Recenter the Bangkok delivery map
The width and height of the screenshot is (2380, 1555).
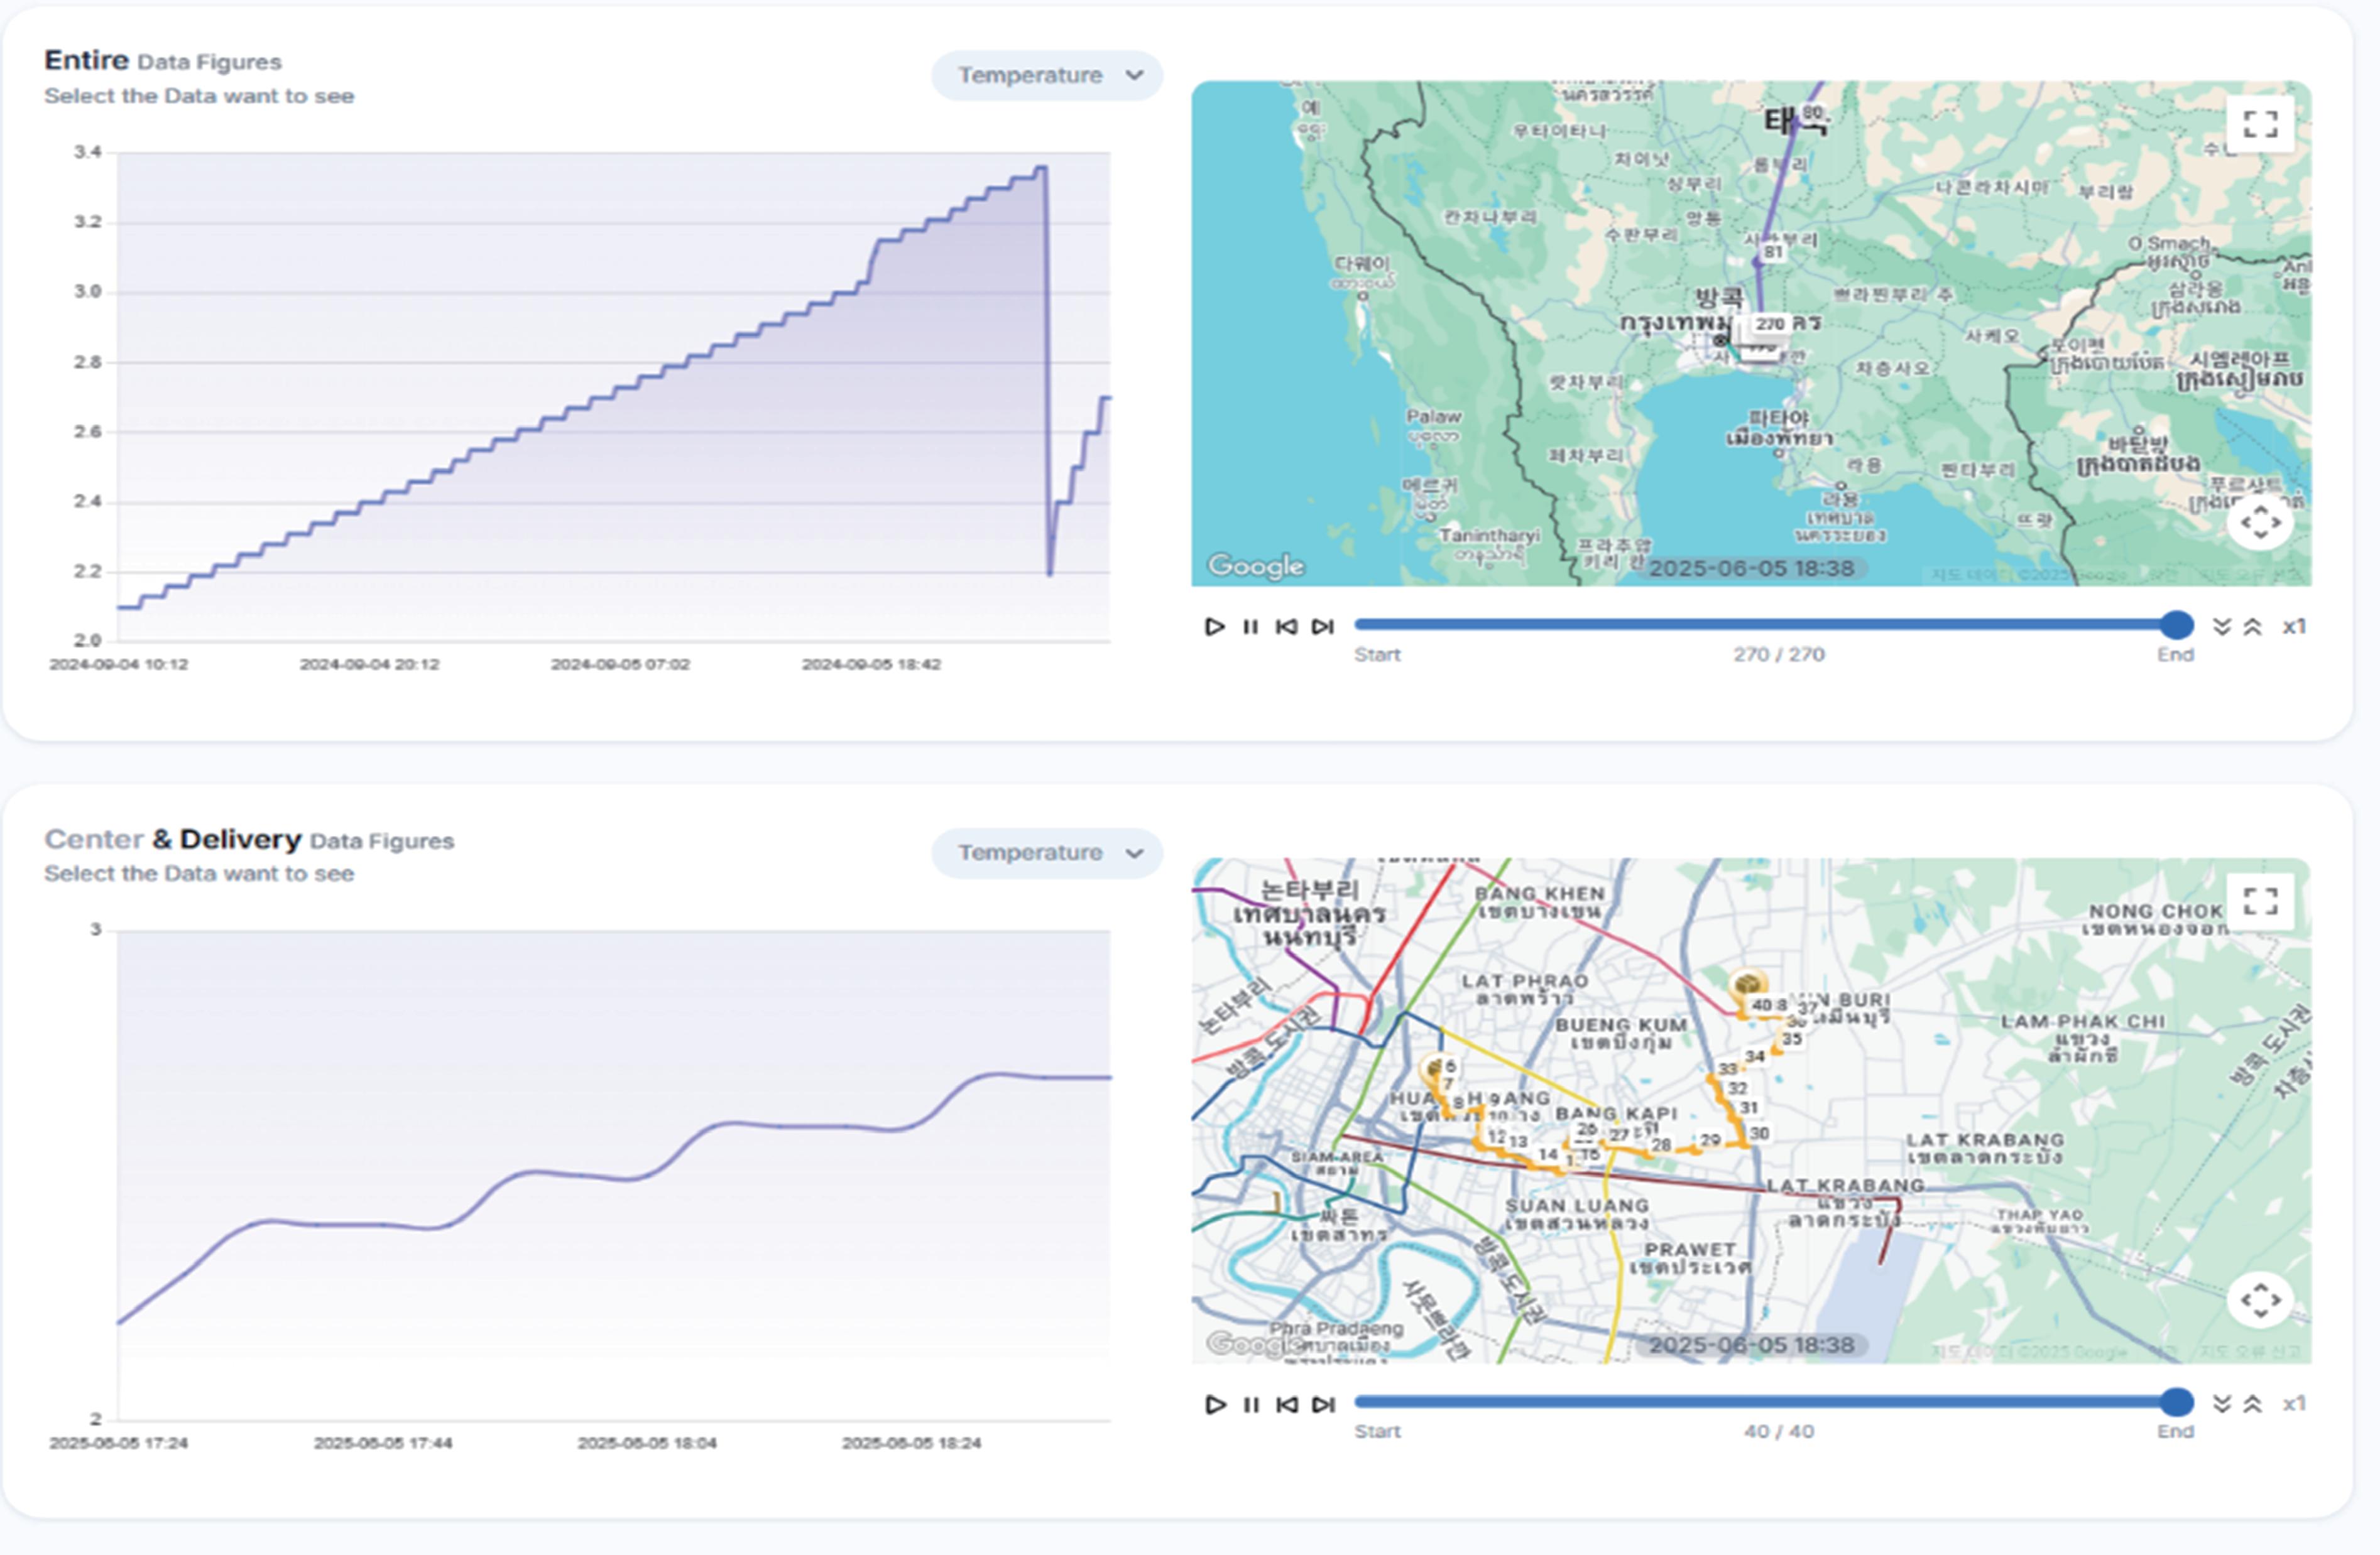coord(2260,1299)
